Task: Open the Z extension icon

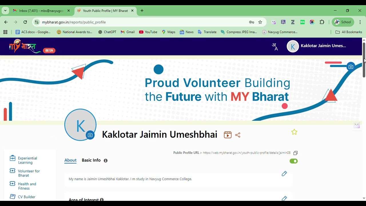Action: click(x=293, y=22)
